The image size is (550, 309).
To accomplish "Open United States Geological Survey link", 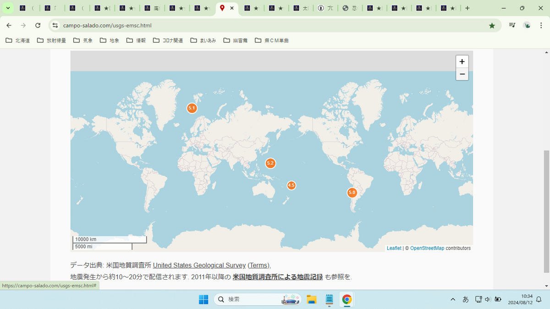I will tap(199, 266).
